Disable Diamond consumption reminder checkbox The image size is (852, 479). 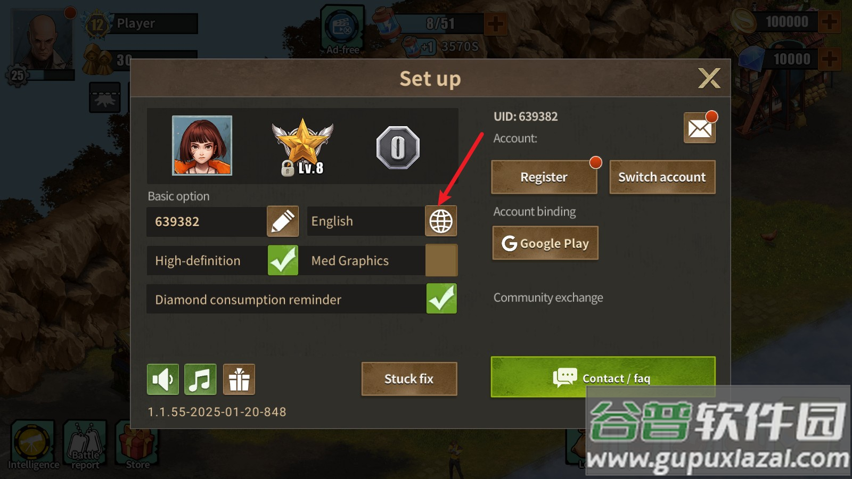441,299
